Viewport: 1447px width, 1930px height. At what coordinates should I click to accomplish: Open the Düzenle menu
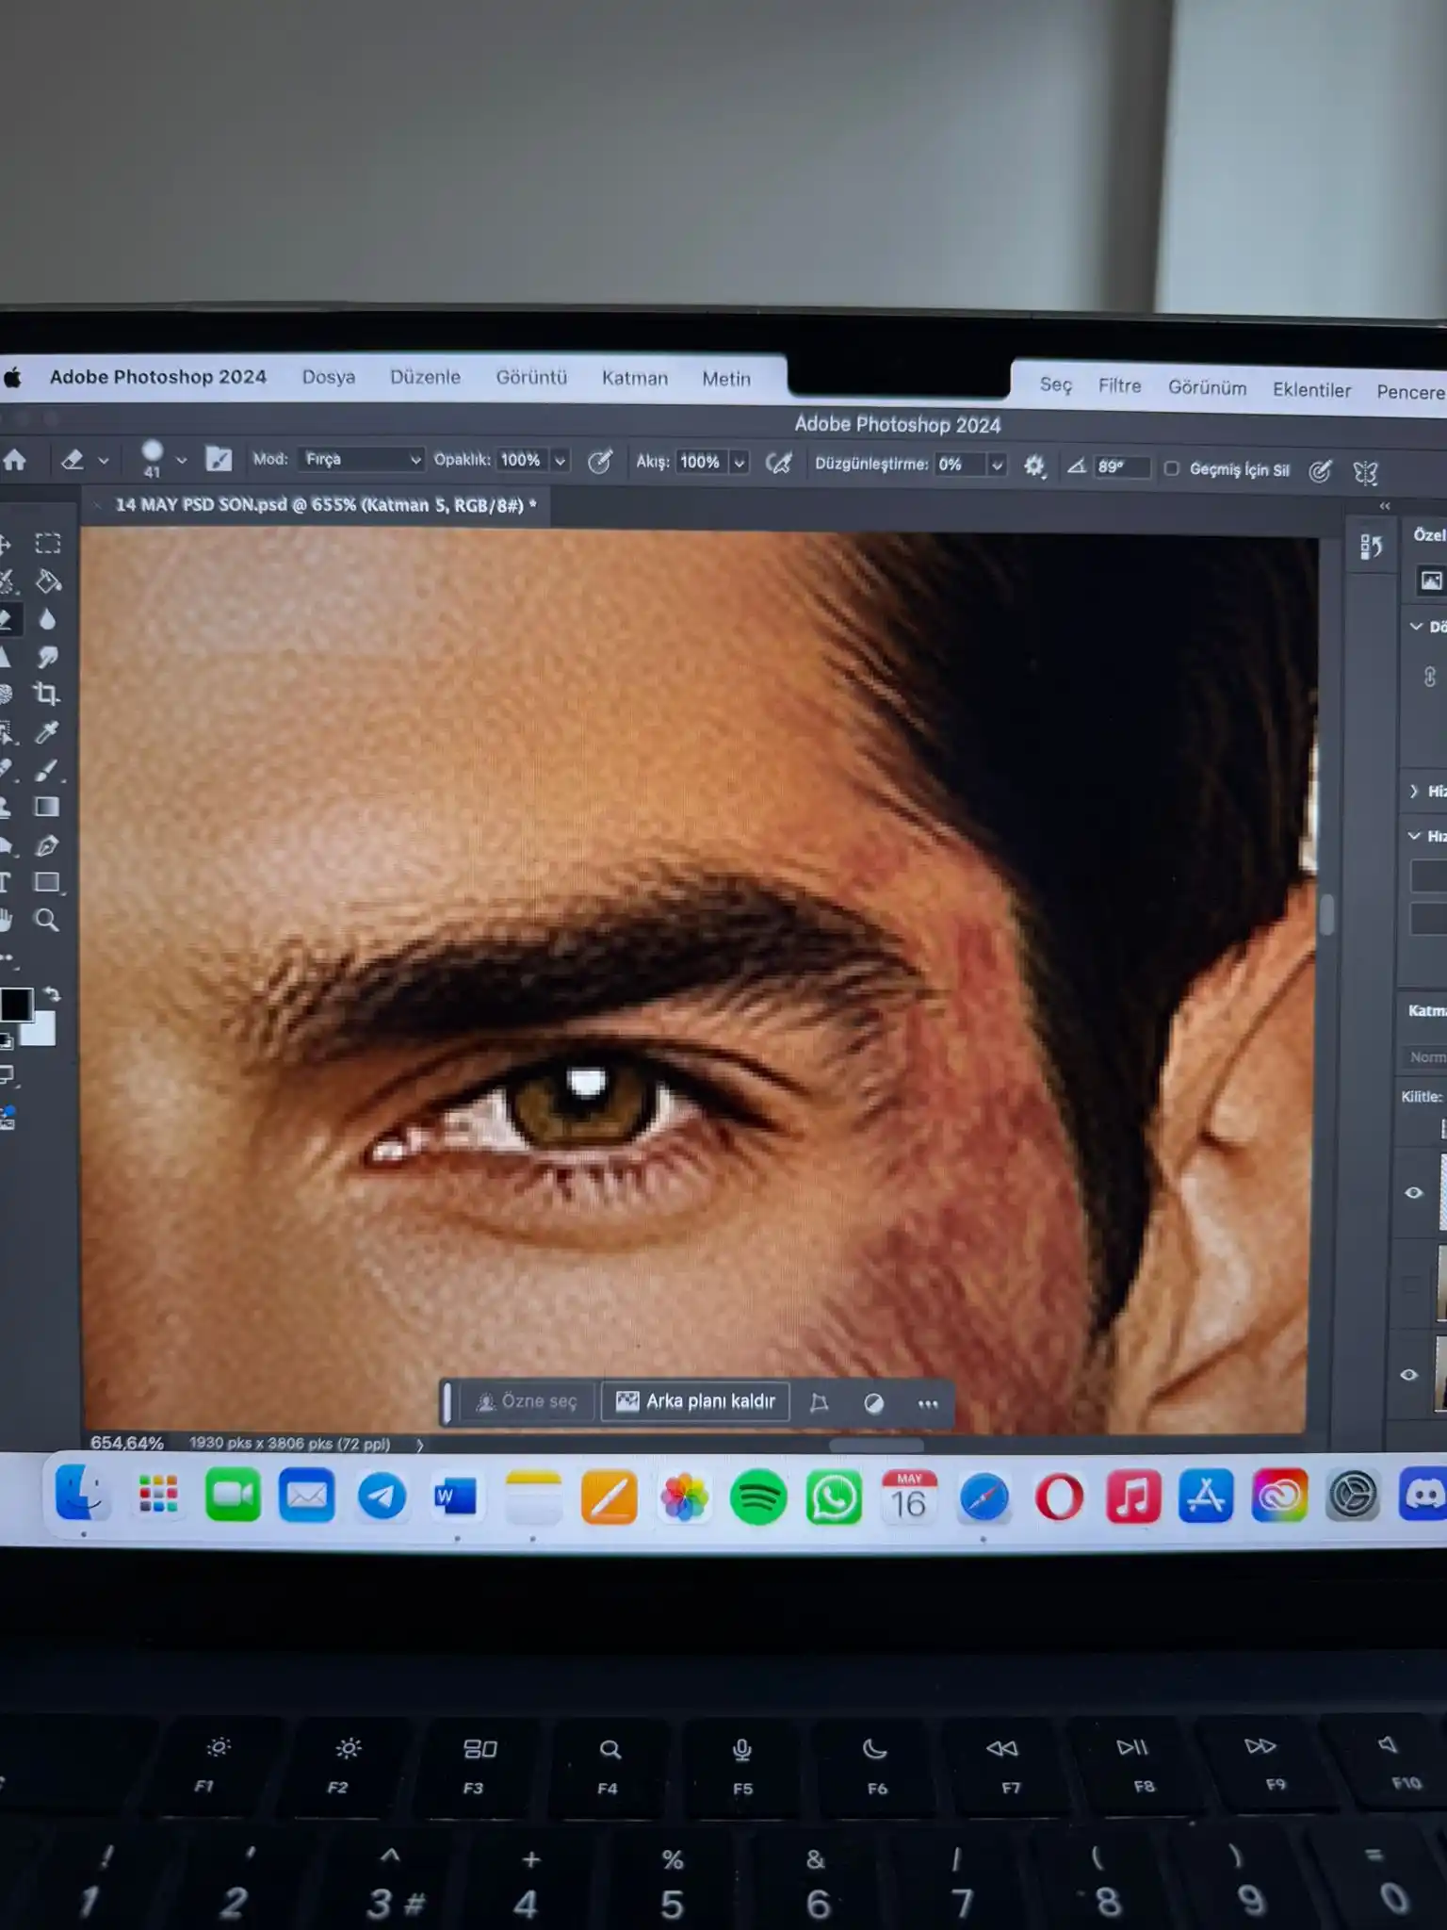coord(426,377)
